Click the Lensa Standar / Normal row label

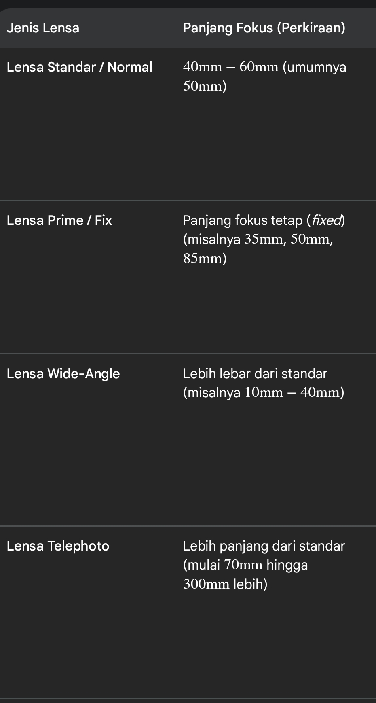tap(79, 67)
